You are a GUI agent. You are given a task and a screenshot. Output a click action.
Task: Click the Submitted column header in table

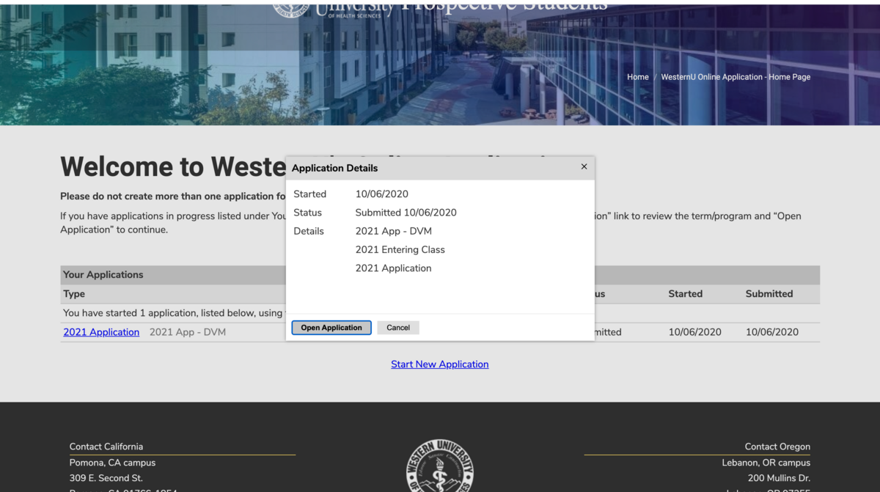769,294
